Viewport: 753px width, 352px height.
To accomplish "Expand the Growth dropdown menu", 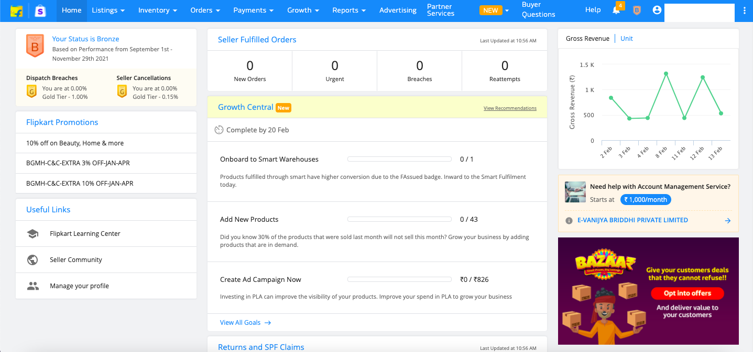I will tap(303, 10).
